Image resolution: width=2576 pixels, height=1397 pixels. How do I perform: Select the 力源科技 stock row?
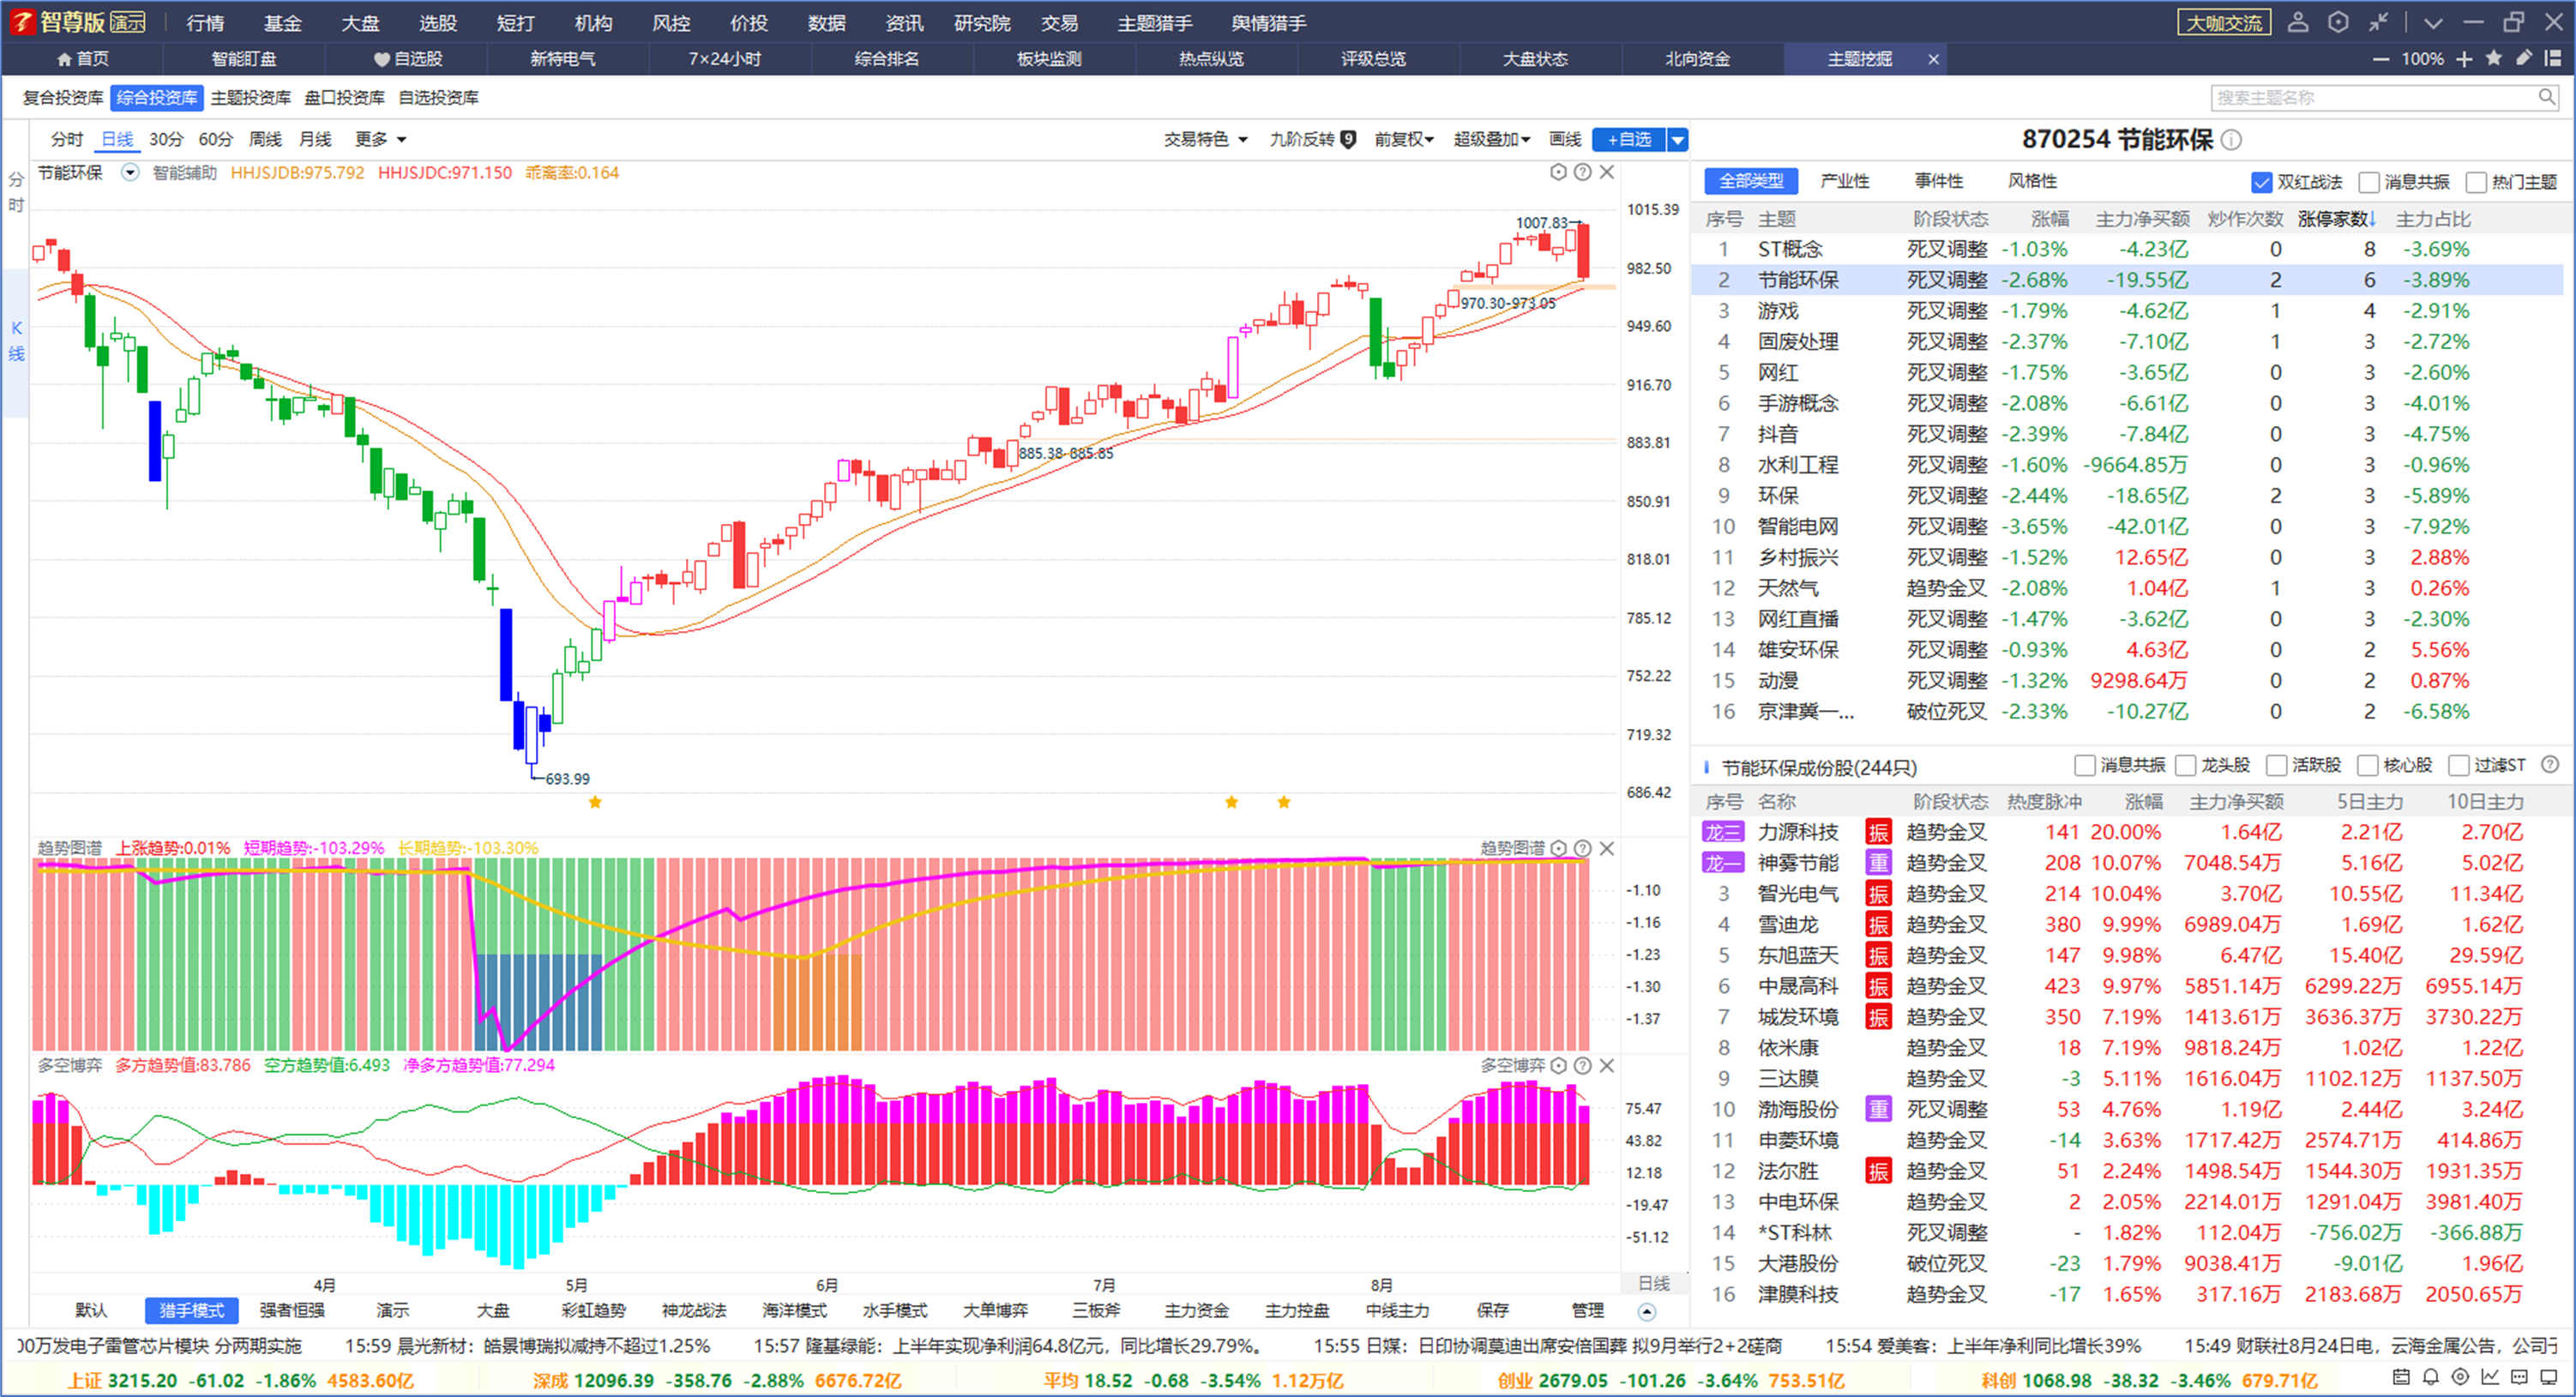2128,832
